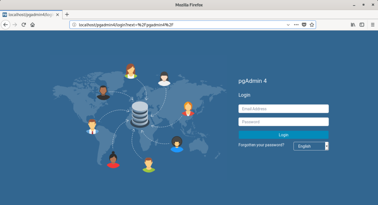Open the English language dropdown
This screenshot has height=205, width=378.
pos(311,146)
